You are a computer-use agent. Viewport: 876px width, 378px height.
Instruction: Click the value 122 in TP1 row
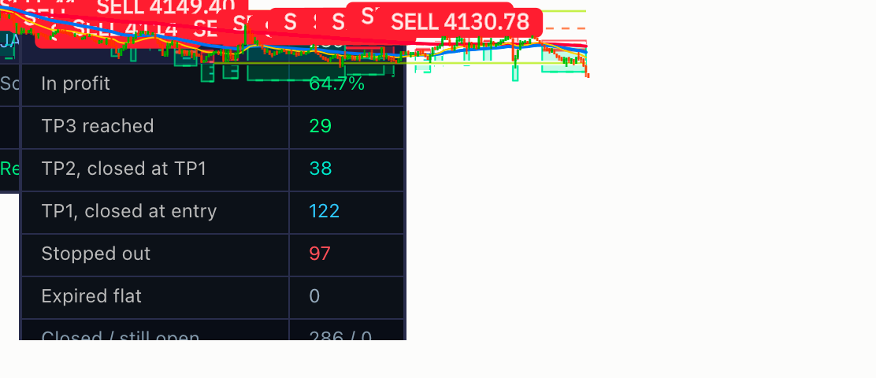pos(324,211)
